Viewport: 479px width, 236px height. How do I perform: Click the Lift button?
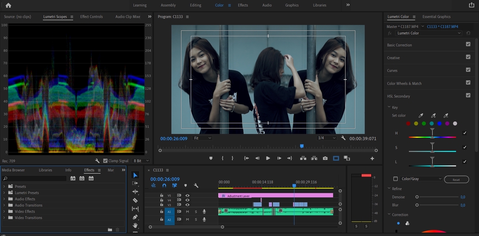coord(303,158)
